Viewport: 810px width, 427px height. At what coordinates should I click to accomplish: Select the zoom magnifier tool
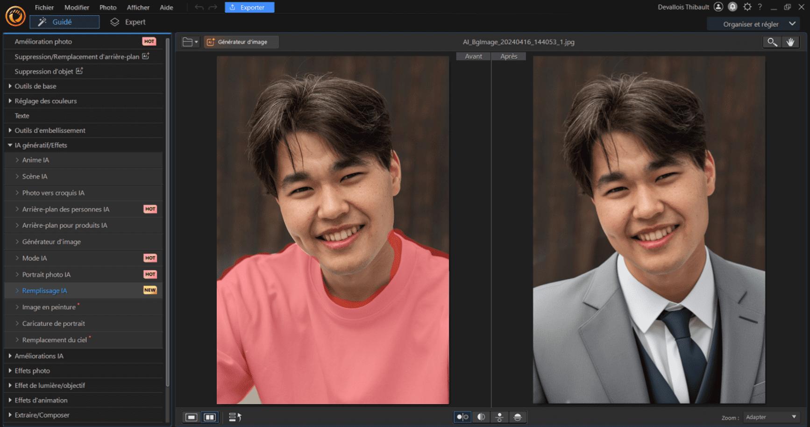click(x=772, y=42)
